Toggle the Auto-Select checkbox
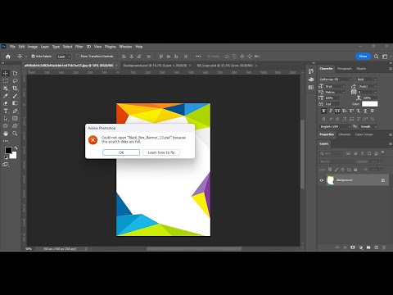 point(33,57)
